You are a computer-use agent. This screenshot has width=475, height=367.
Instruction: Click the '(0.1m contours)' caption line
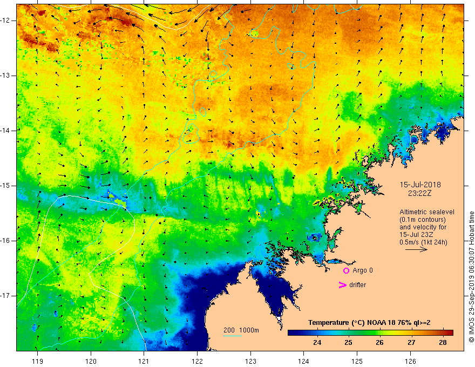tap(423, 220)
